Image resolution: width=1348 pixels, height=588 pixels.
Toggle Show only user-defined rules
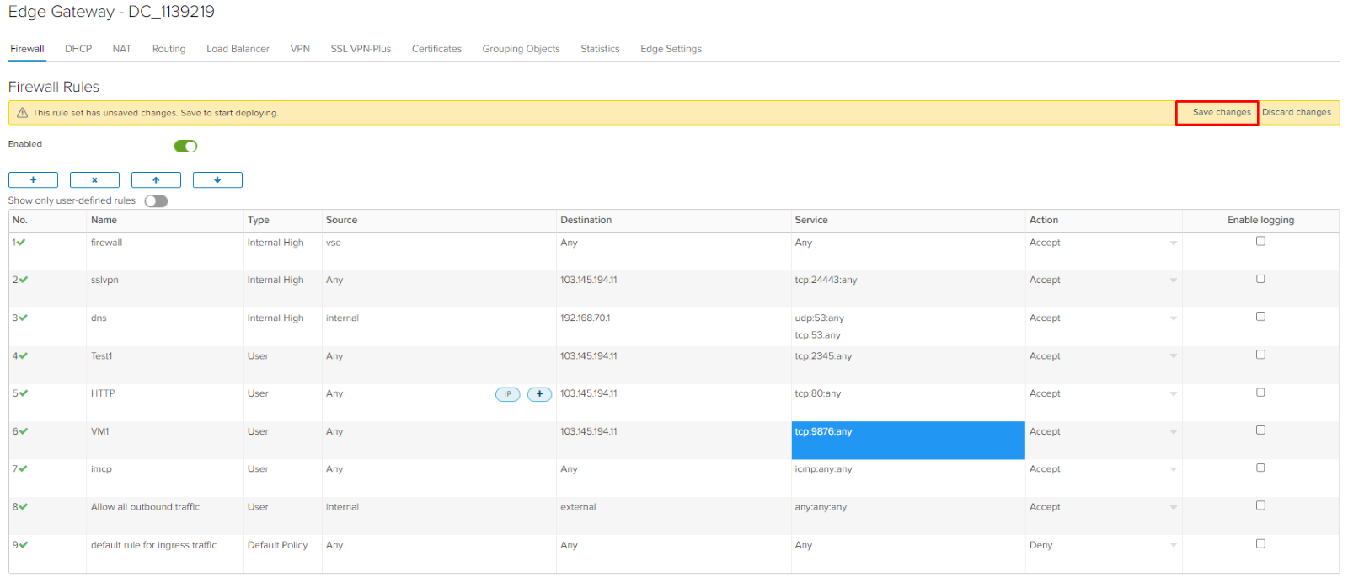[x=156, y=200]
